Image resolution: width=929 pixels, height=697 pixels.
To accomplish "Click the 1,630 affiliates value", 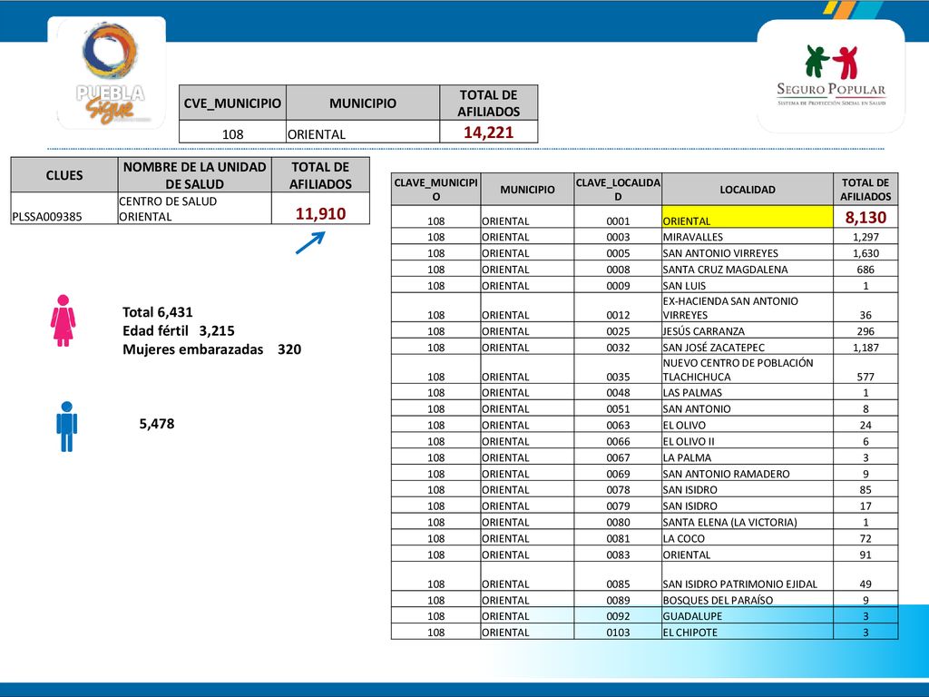I will coord(865,253).
